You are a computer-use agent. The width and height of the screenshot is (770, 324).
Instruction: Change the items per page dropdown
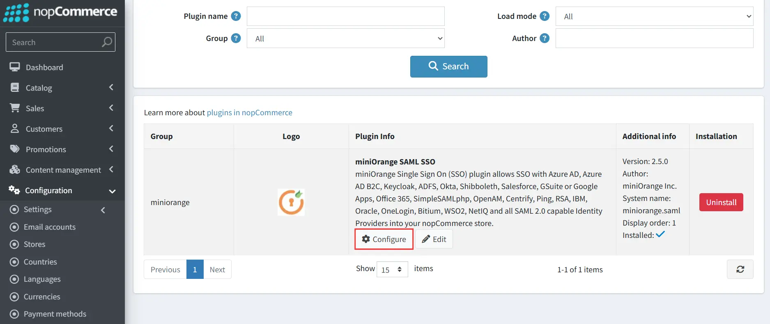tap(392, 269)
